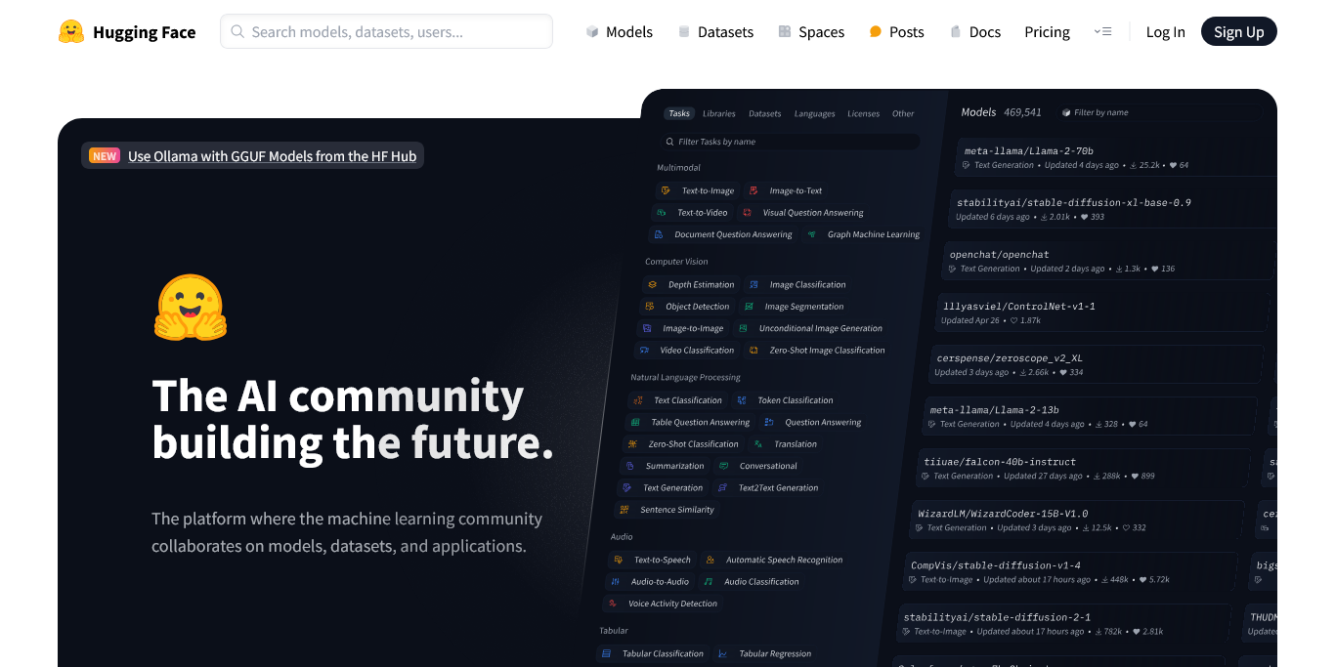This screenshot has height=667, width=1335.
Task: Click the Unconditional Image Generation task chip
Action: pyautogui.click(x=809, y=328)
